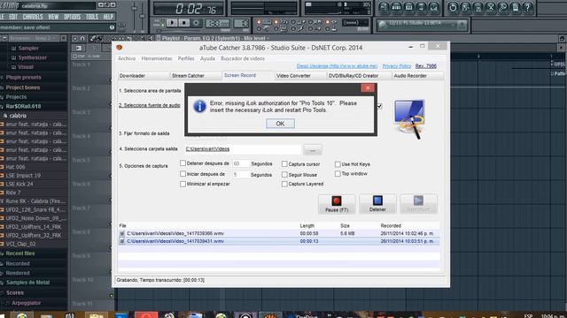The height and width of the screenshot is (318, 567).
Task: Enable the Use Hot Keys checkbox
Action: click(x=338, y=164)
